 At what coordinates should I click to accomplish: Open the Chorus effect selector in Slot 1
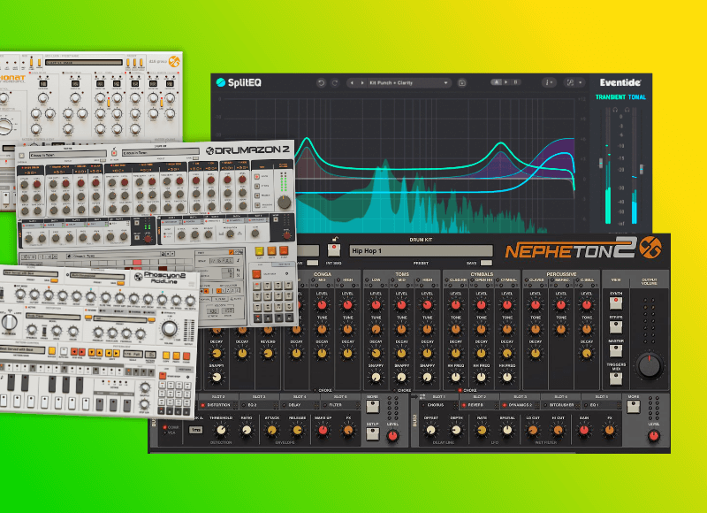pyautogui.click(x=439, y=405)
